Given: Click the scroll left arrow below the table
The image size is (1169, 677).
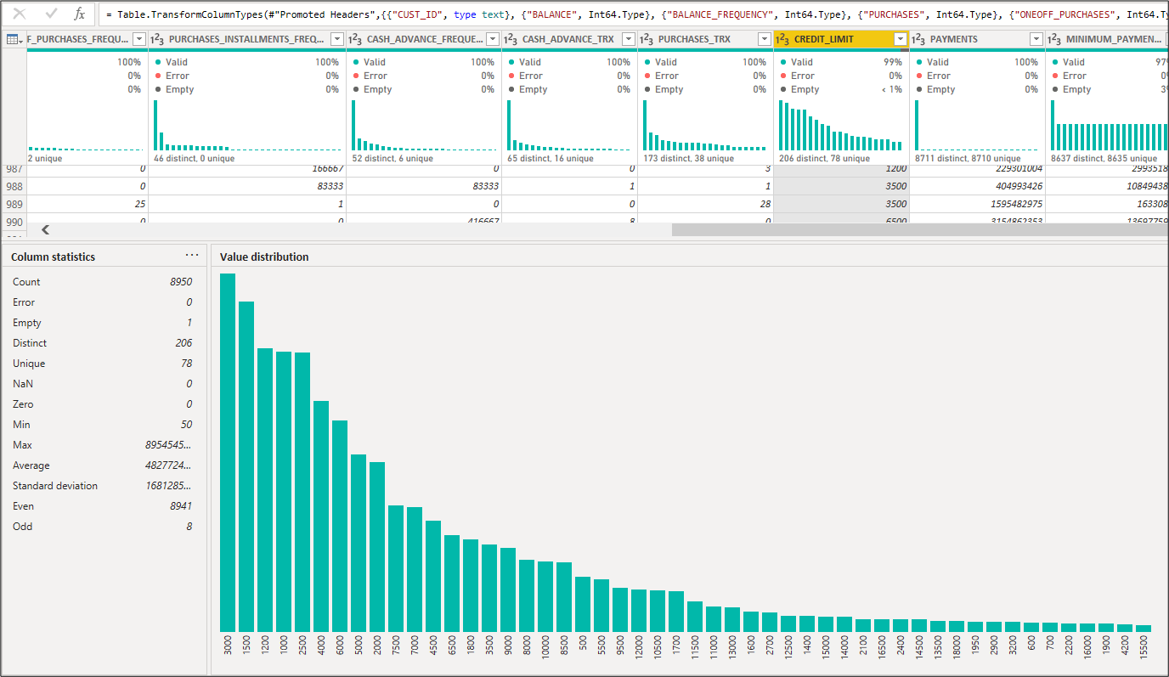Looking at the screenshot, I should 46,229.
